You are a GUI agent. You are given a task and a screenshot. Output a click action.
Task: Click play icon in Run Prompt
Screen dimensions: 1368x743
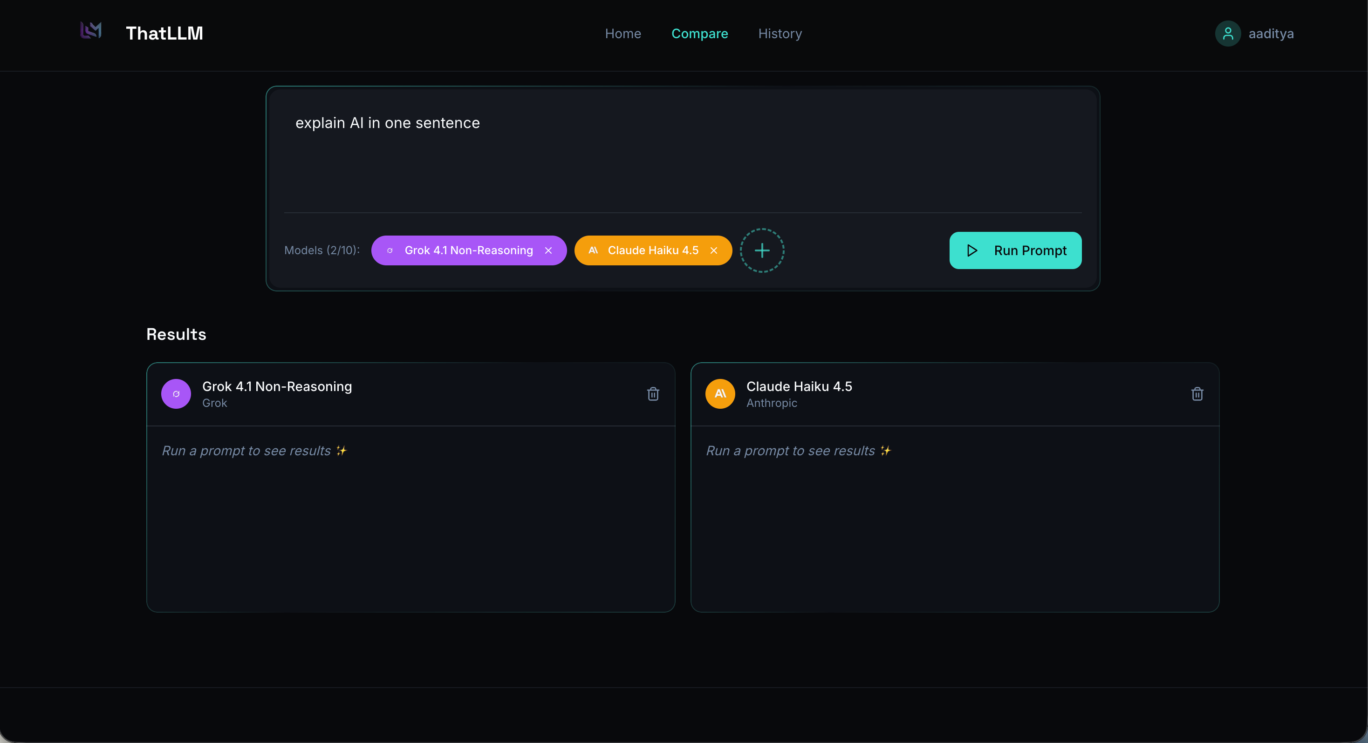pyautogui.click(x=972, y=250)
